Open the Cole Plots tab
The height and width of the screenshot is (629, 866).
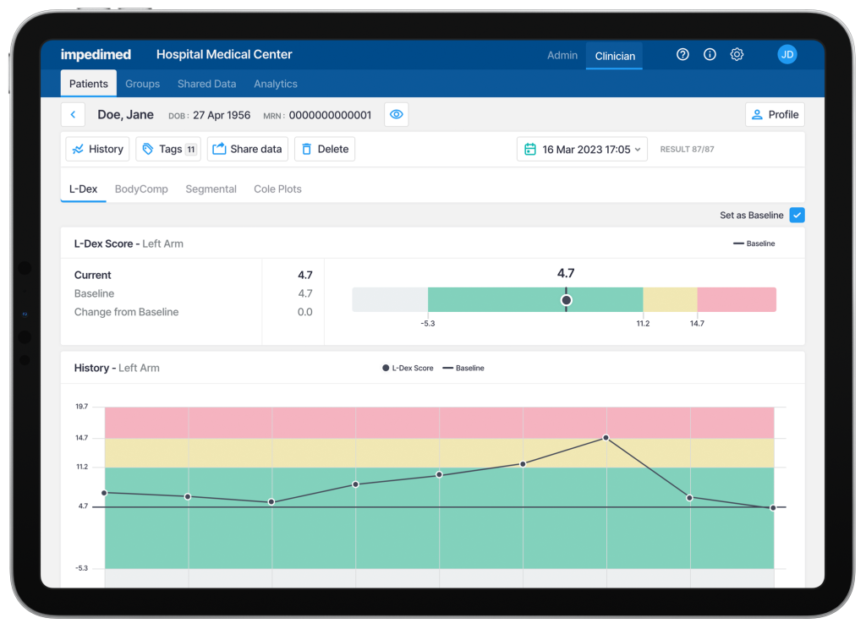[x=277, y=189]
